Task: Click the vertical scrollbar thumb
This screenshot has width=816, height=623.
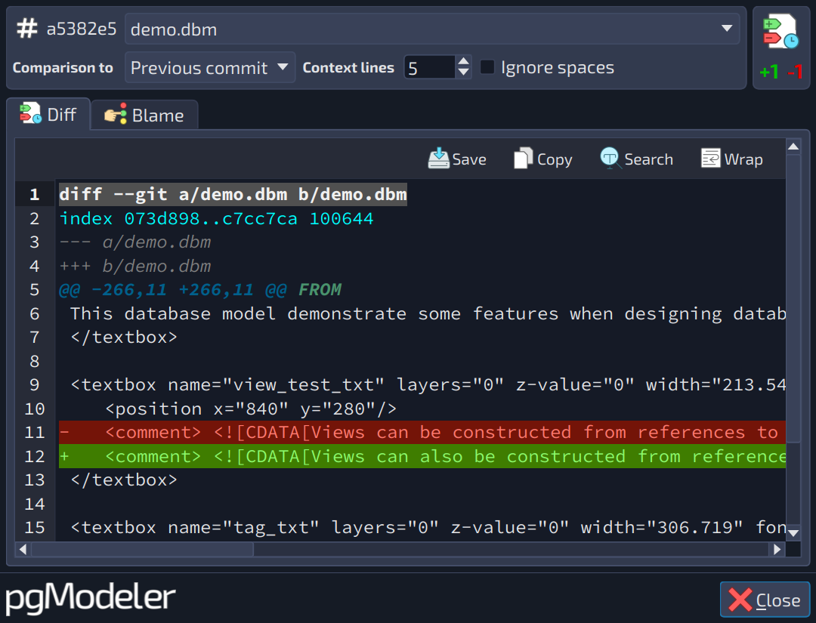Action: tap(793, 298)
